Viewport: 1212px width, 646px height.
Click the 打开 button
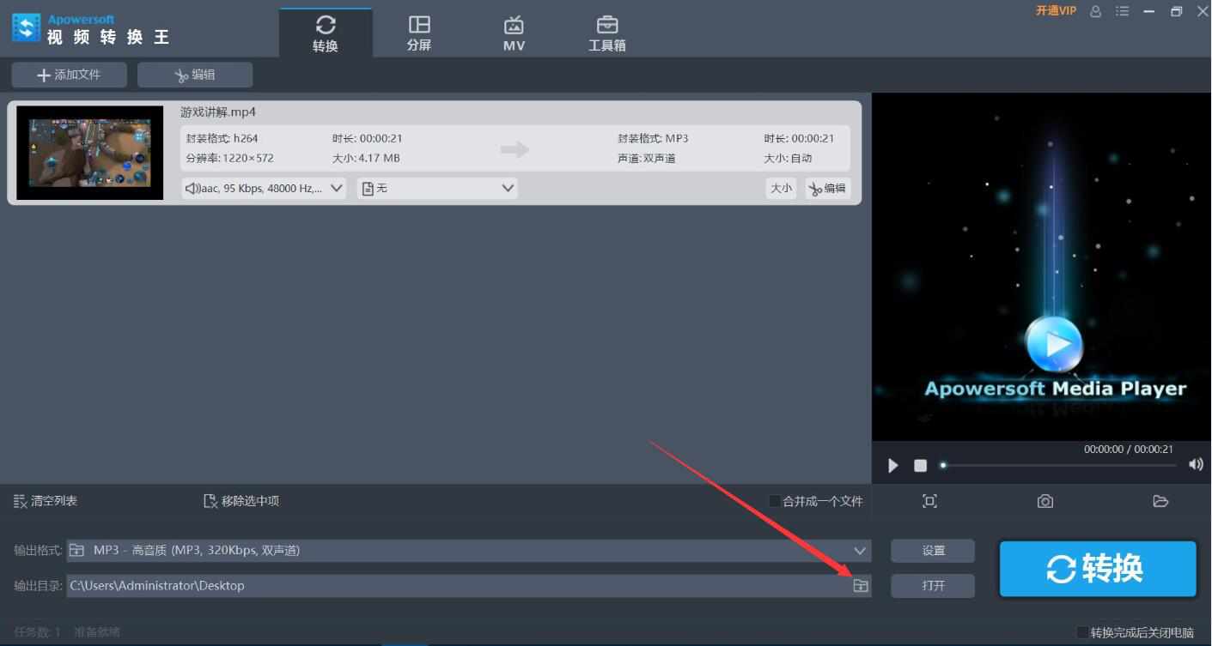(933, 586)
